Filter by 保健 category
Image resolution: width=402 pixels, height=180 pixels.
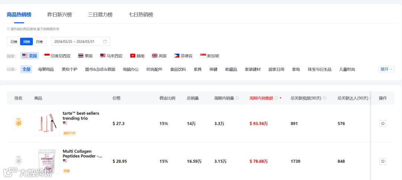[x=213, y=69]
